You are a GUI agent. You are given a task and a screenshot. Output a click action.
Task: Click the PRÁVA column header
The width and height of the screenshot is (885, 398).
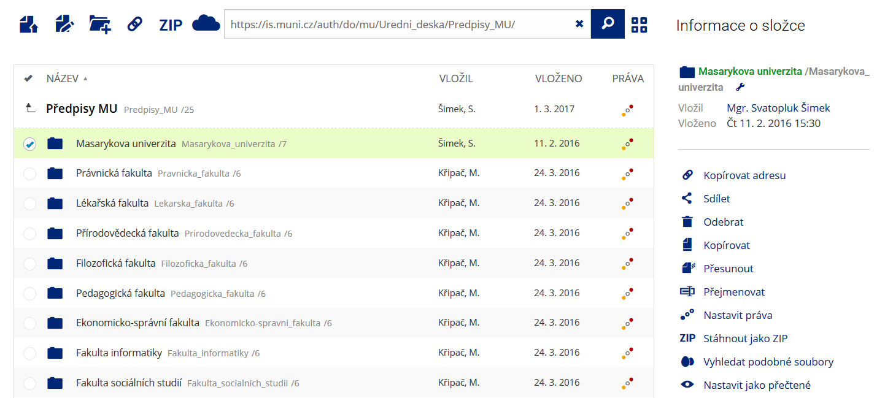coord(628,78)
